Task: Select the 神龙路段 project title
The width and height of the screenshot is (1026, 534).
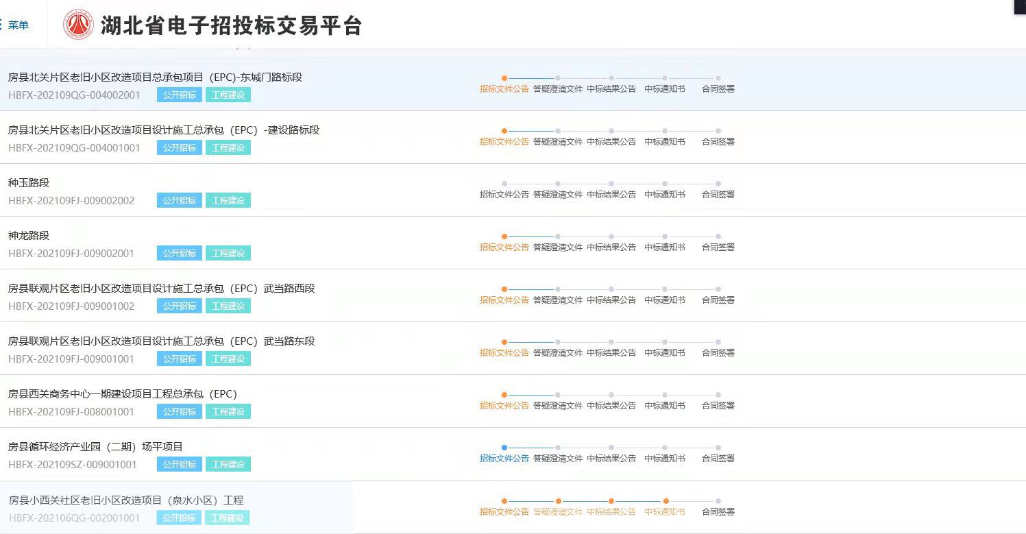Action: pos(29,236)
